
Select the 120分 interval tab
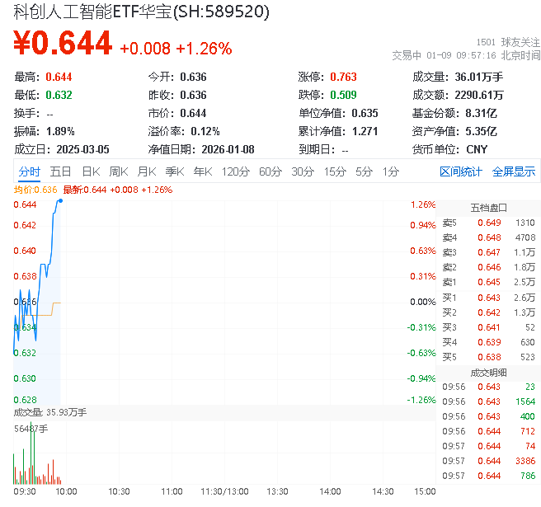click(235, 171)
